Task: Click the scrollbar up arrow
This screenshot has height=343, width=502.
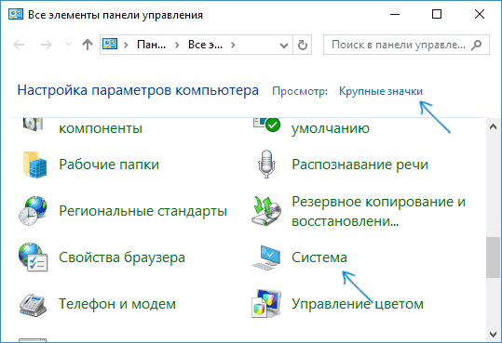Action: (x=493, y=126)
